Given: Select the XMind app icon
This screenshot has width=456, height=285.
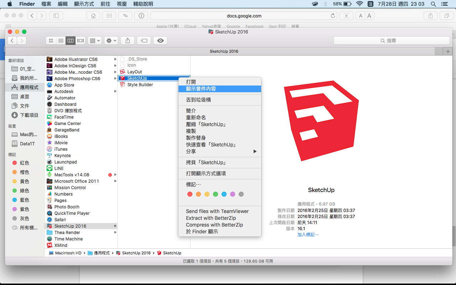Looking at the screenshot, I should click(50, 245).
